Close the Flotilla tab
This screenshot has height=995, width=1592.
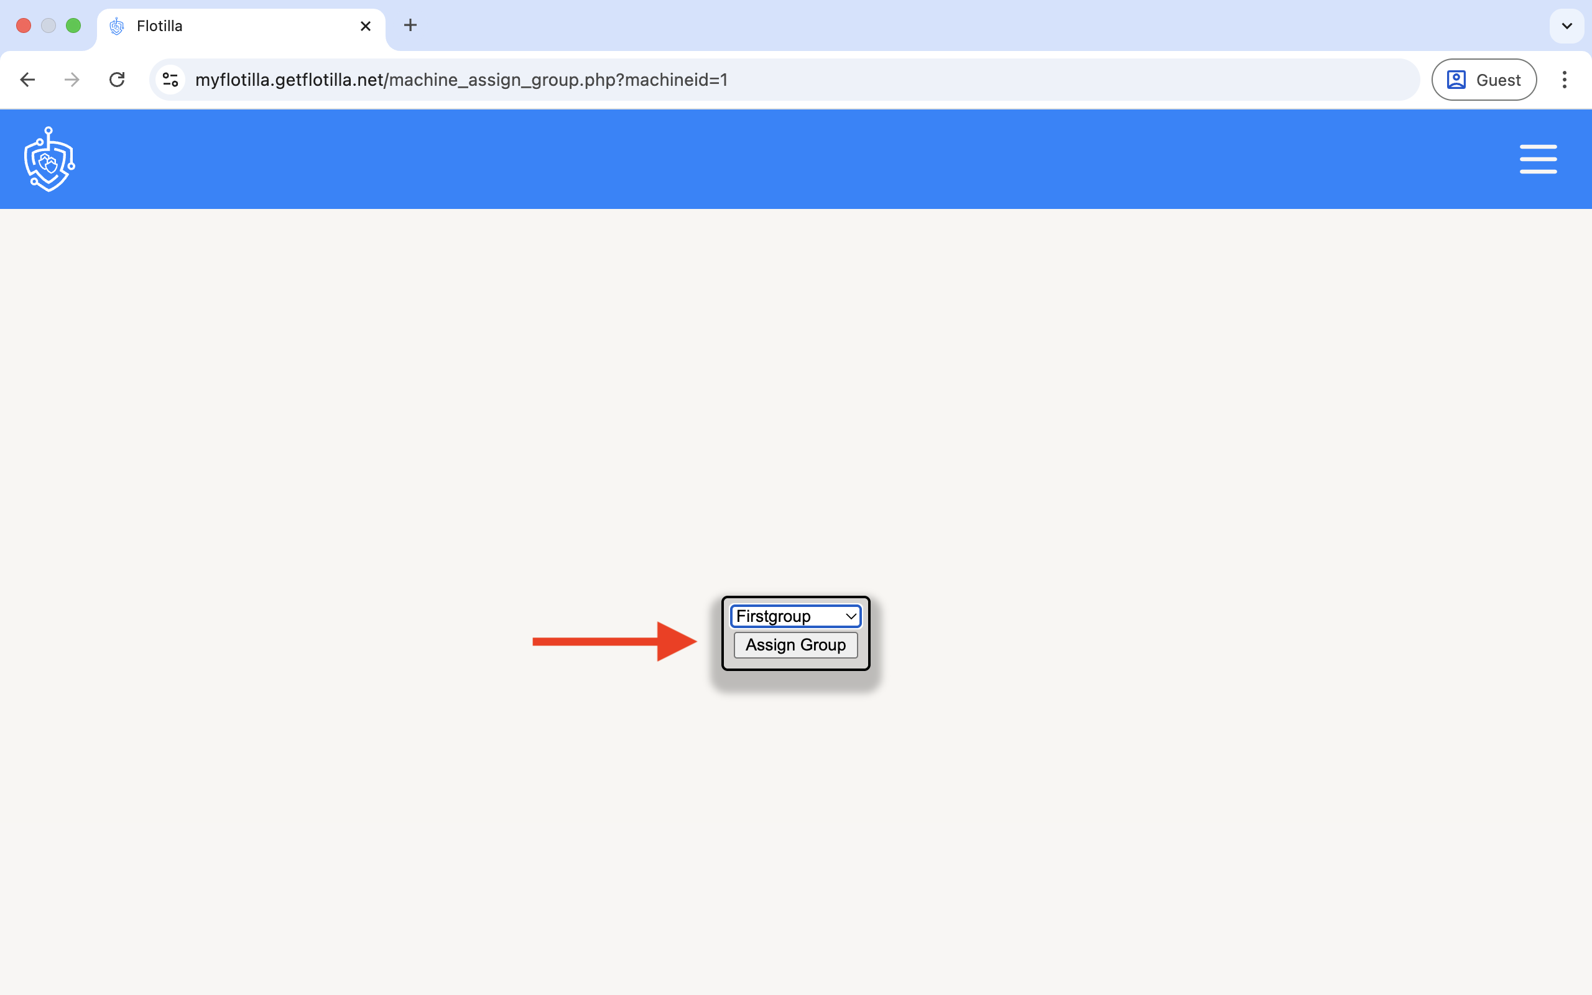tap(366, 25)
